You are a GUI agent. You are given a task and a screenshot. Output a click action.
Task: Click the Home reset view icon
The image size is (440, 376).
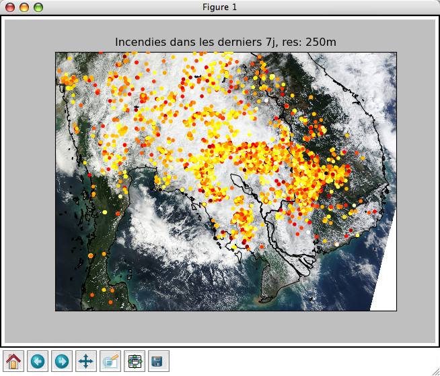click(x=13, y=361)
